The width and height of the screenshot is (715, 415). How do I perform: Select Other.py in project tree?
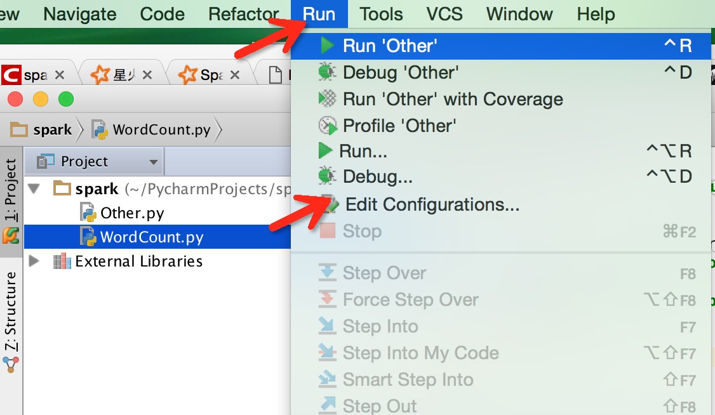pyautogui.click(x=132, y=213)
